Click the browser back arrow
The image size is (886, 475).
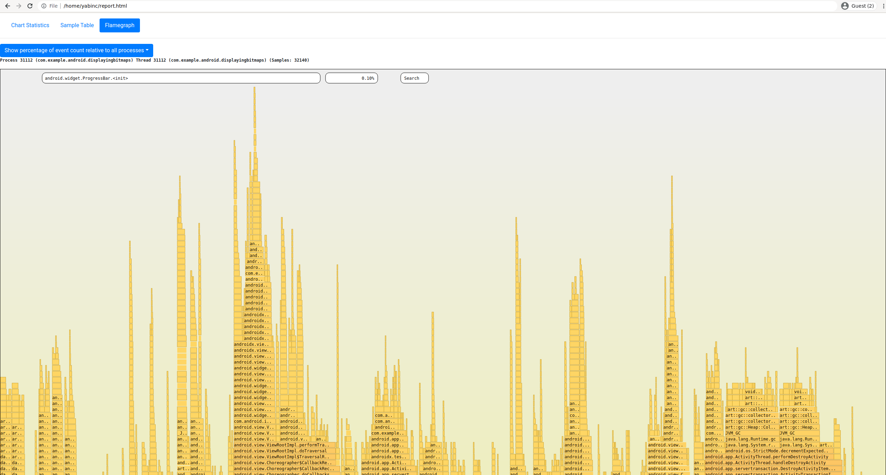(x=8, y=6)
